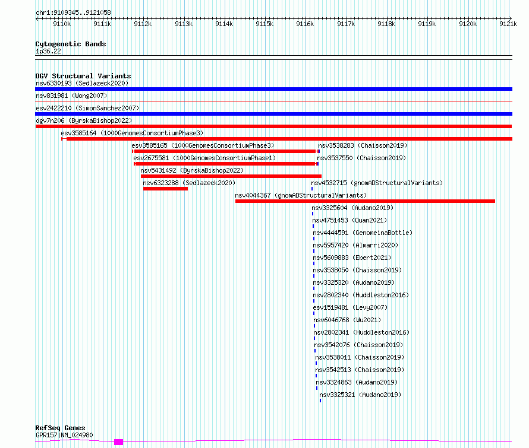Open the nsv2802341 (Huddleston2016) label
The image size is (529, 448).
tap(361, 332)
